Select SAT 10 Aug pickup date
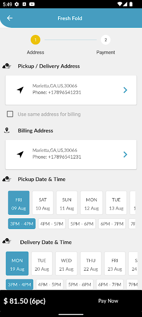Screen dimensions: 142x317 click(x=43, y=202)
